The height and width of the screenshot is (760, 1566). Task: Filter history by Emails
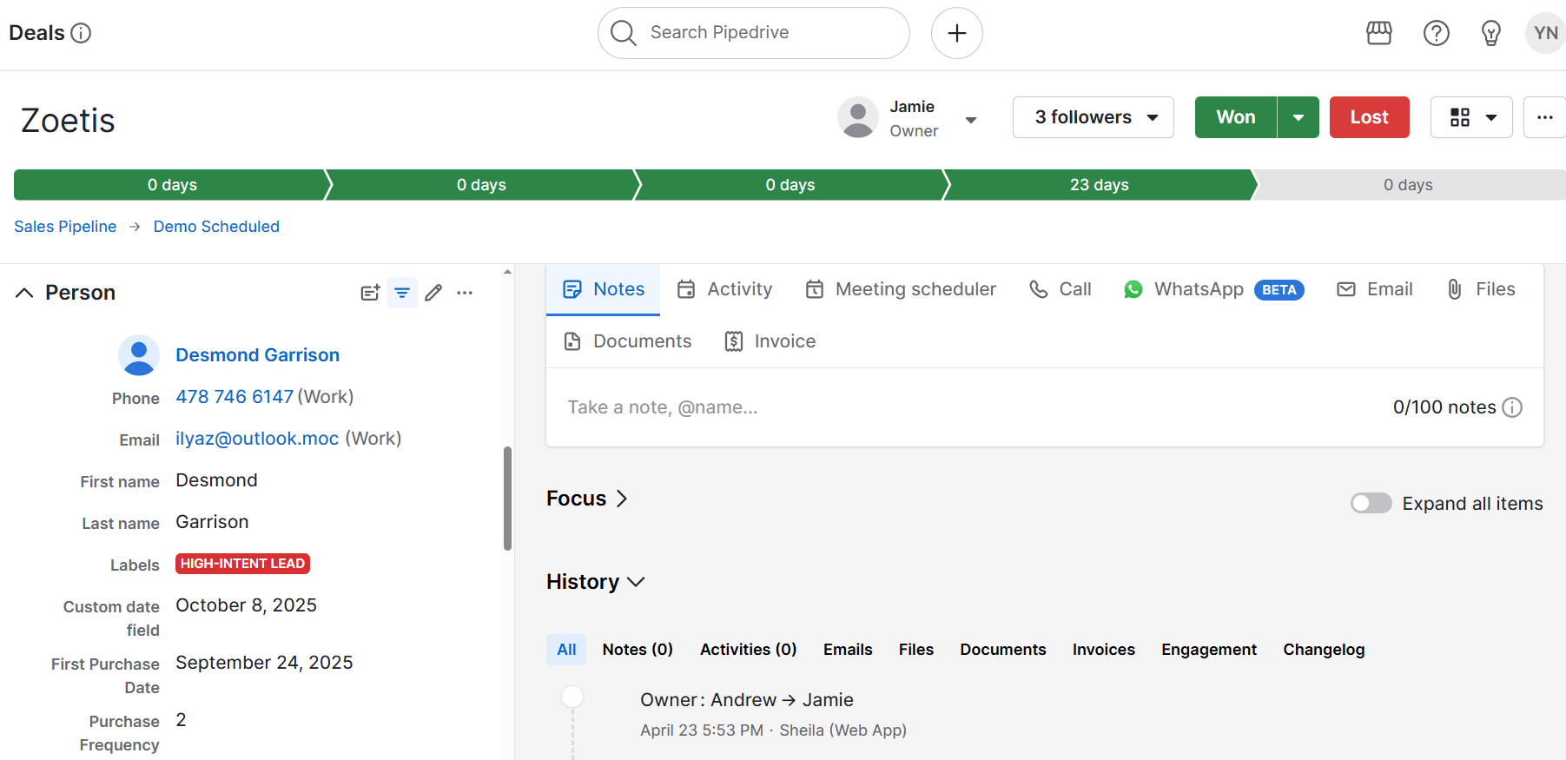click(x=848, y=650)
